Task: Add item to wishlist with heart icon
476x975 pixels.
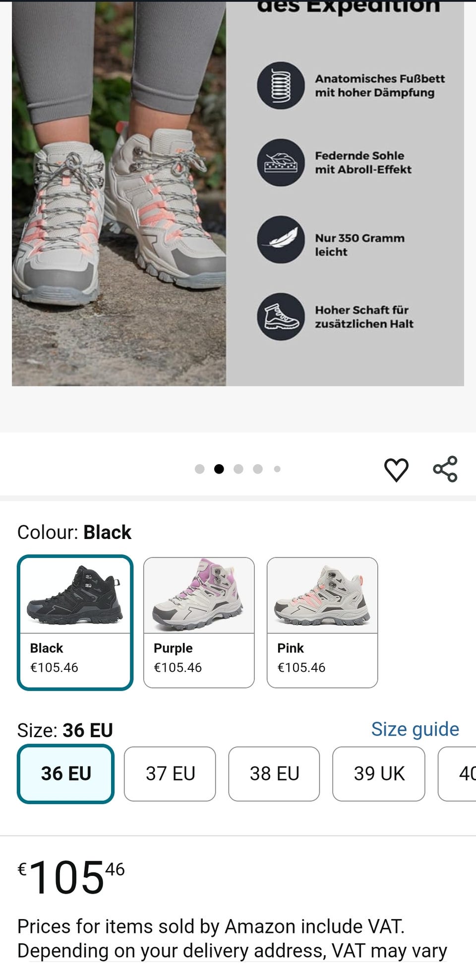Action: pos(396,469)
